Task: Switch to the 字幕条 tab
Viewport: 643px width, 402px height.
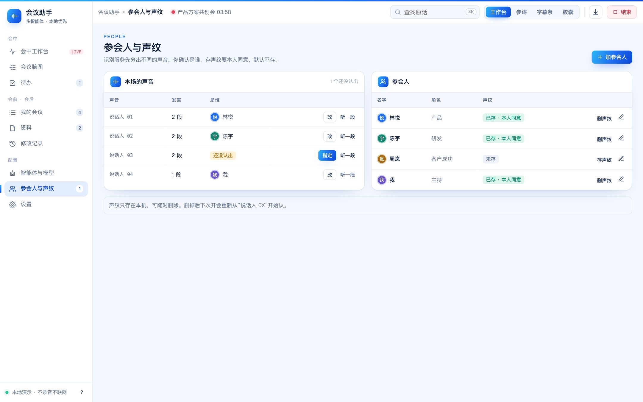Action: coord(544,12)
